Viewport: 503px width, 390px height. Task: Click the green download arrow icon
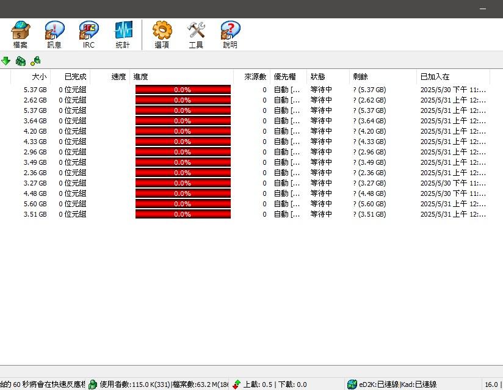coord(5,60)
